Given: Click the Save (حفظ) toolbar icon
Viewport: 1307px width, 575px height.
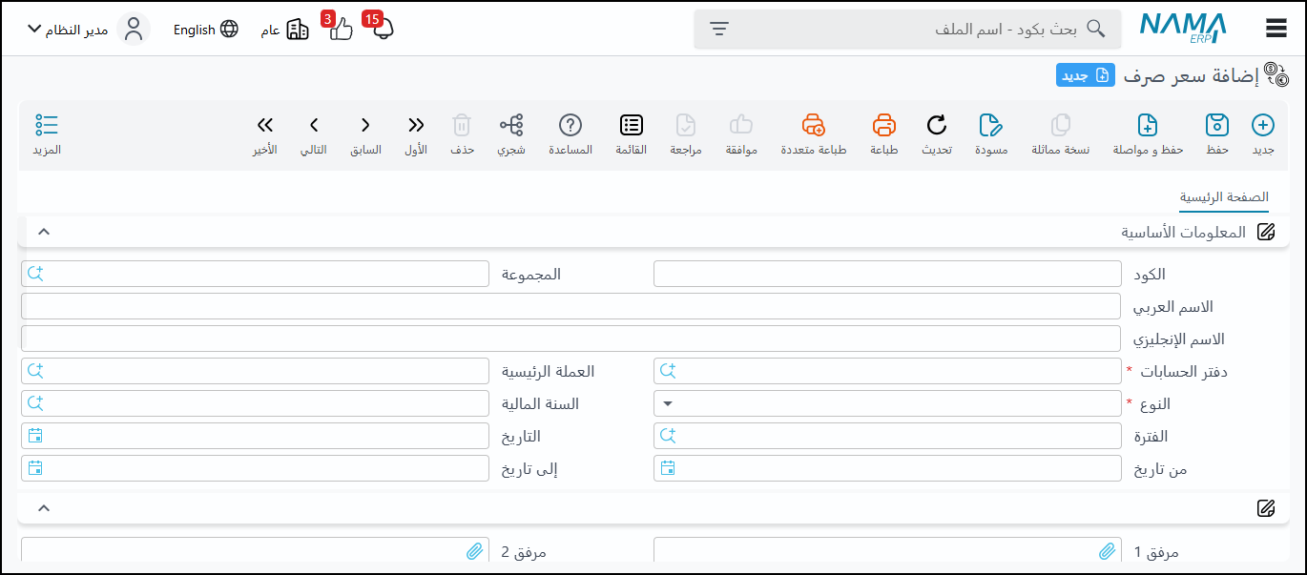Looking at the screenshot, I should pyautogui.click(x=1216, y=126).
